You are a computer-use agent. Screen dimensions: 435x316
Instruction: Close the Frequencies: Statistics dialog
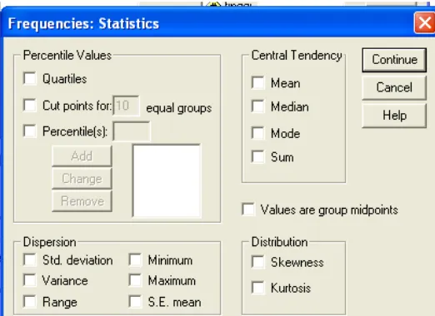424,23
